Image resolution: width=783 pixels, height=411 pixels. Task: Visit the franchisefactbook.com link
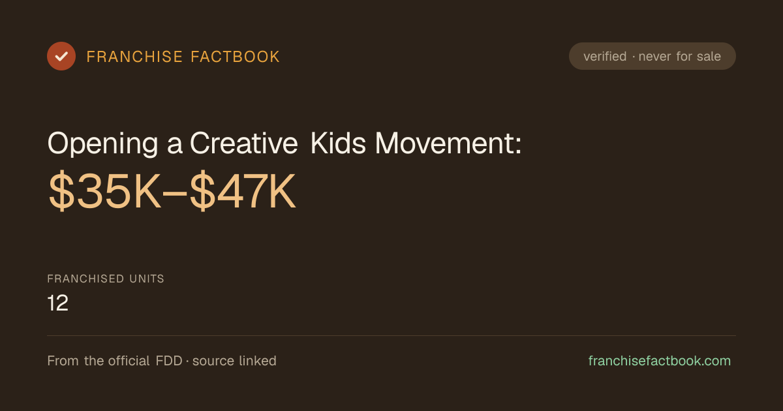click(x=660, y=361)
